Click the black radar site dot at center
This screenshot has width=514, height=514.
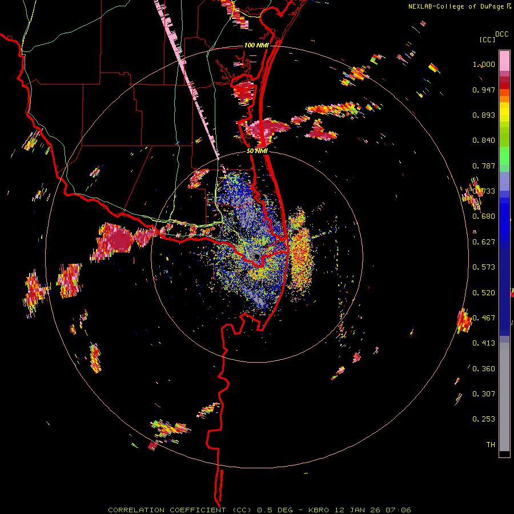(256, 256)
